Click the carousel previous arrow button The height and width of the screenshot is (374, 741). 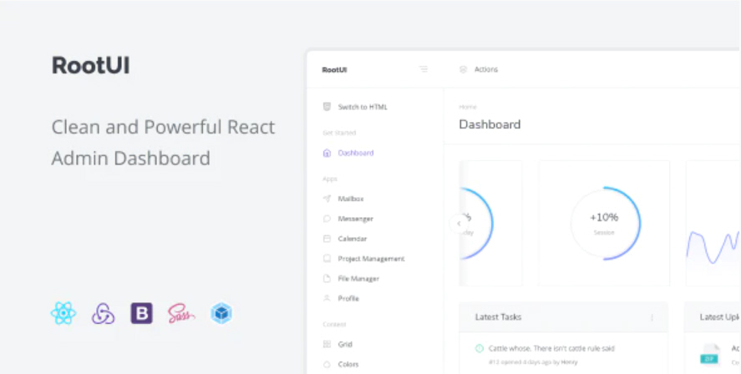point(459,224)
